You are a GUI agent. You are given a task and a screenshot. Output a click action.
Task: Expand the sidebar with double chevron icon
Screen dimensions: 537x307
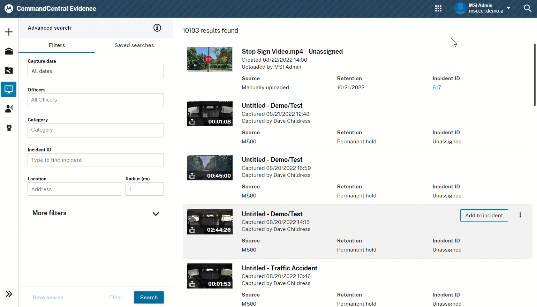pos(9,294)
